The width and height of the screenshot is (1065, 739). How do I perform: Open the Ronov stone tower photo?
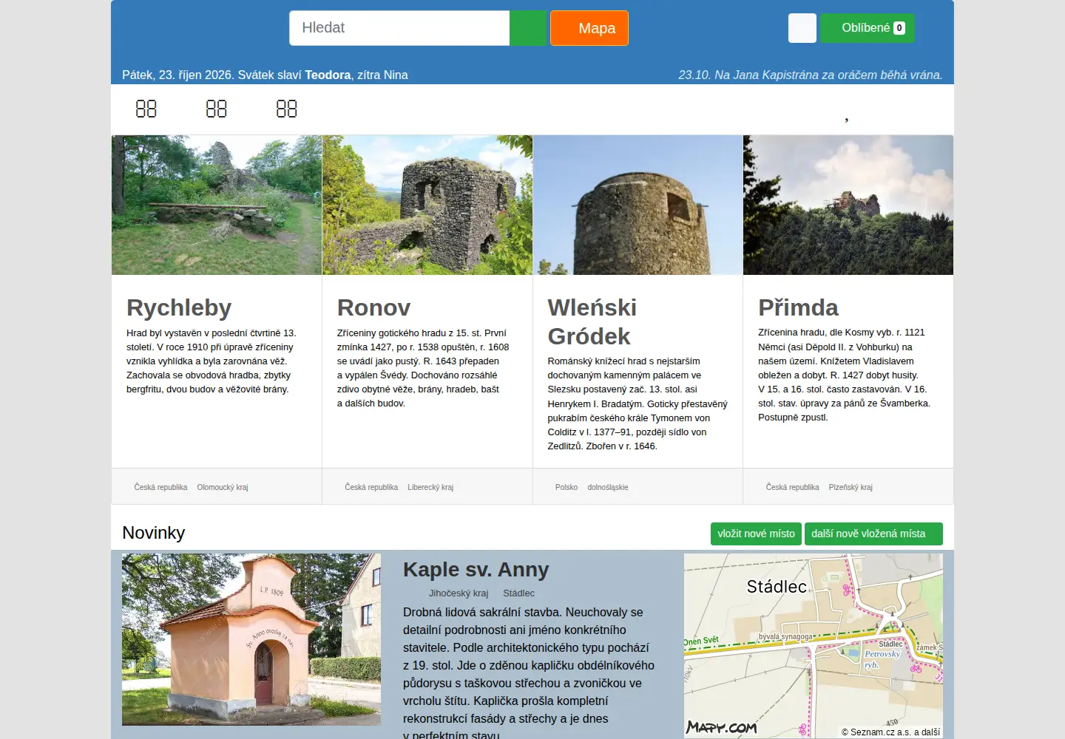427,205
